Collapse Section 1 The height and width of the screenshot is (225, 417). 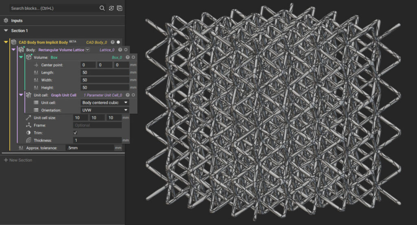[6, 31]
